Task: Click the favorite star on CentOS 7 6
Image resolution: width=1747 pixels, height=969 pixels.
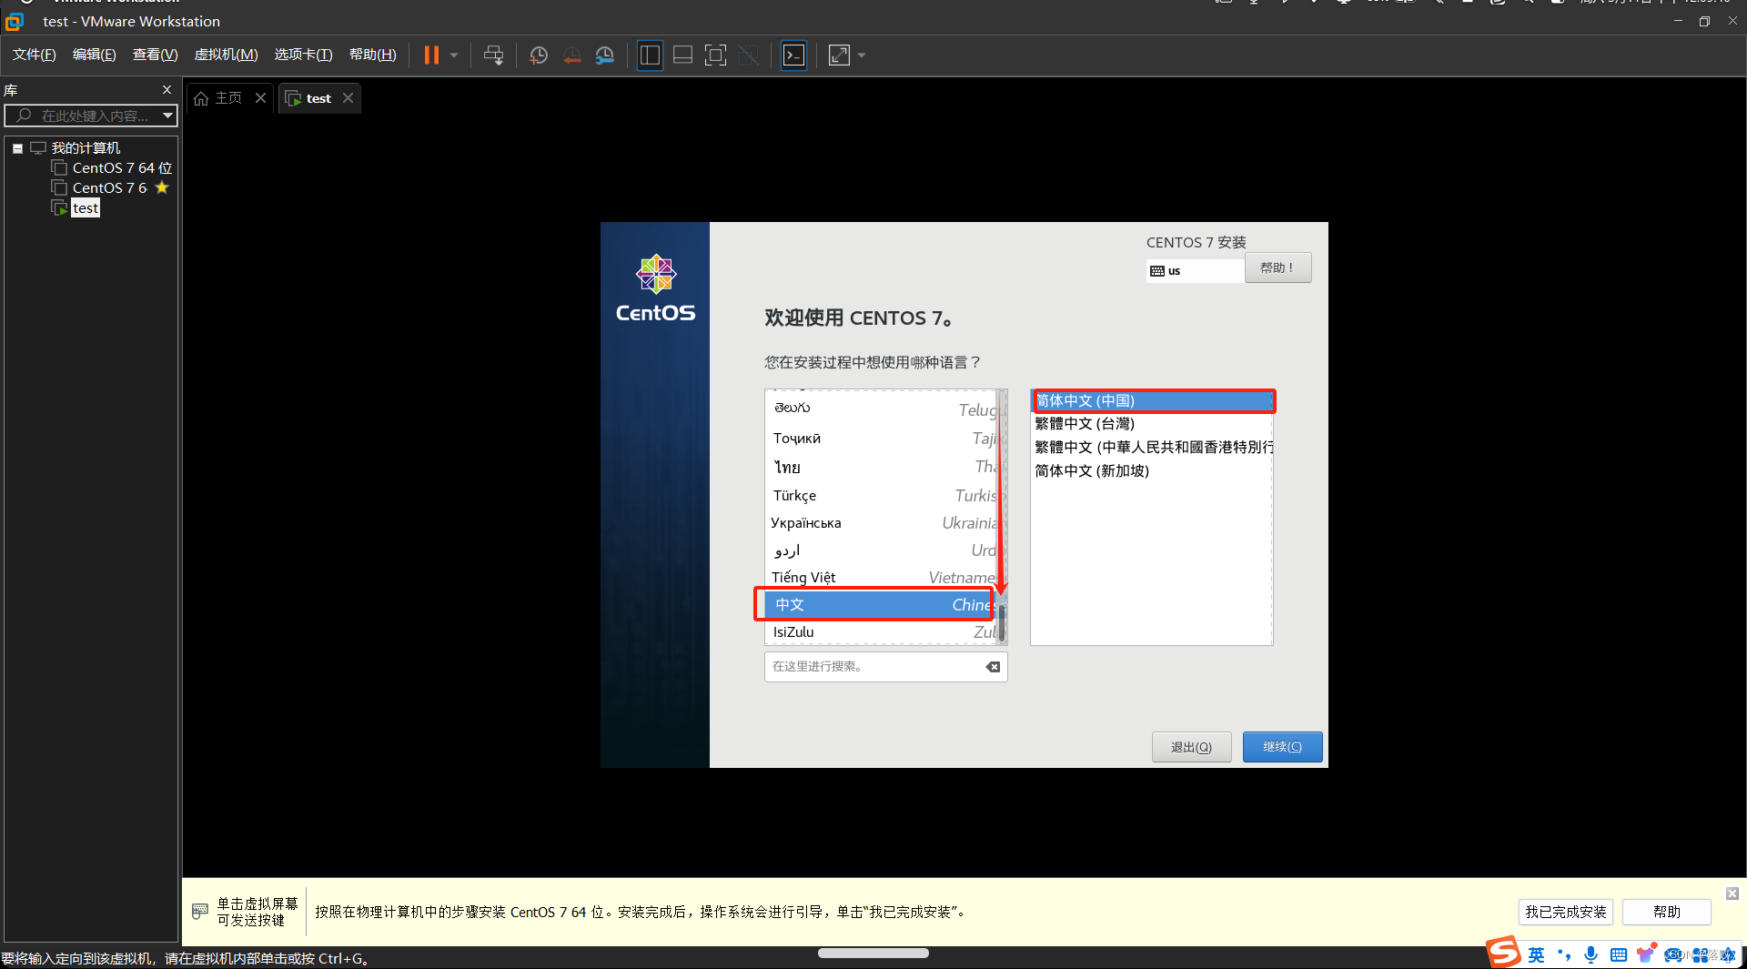Action: point(162,187)
